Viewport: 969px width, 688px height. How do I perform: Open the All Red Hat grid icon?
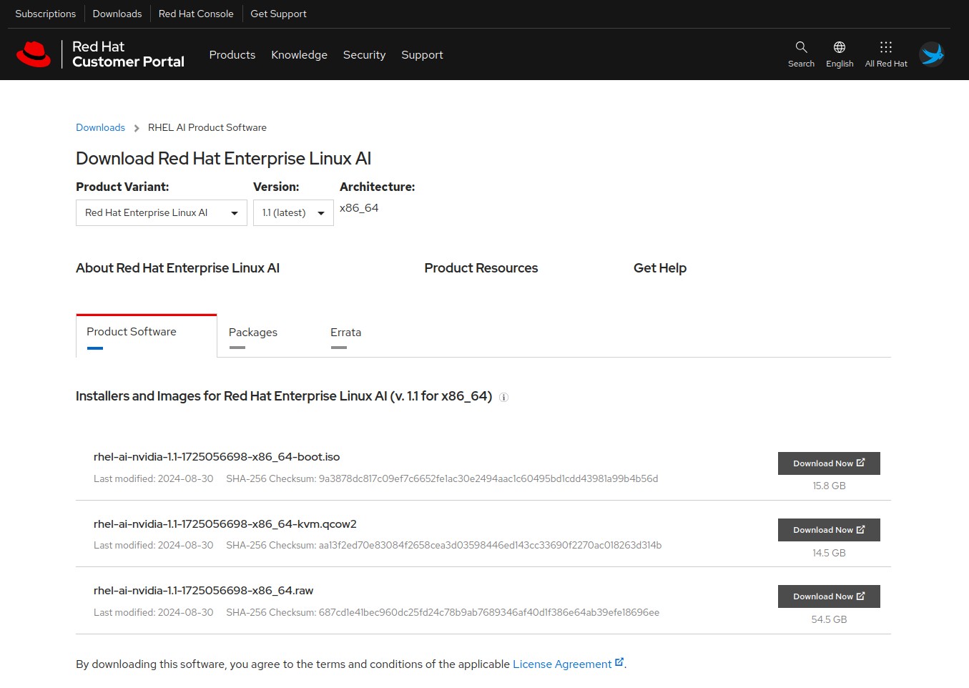point(886,47)
